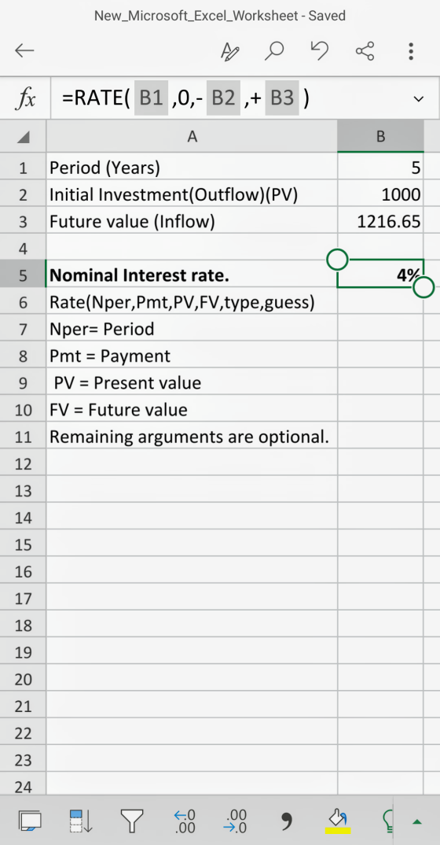Open the search magnifier icon
The image size is (440, 845).
tap(274, 51)
